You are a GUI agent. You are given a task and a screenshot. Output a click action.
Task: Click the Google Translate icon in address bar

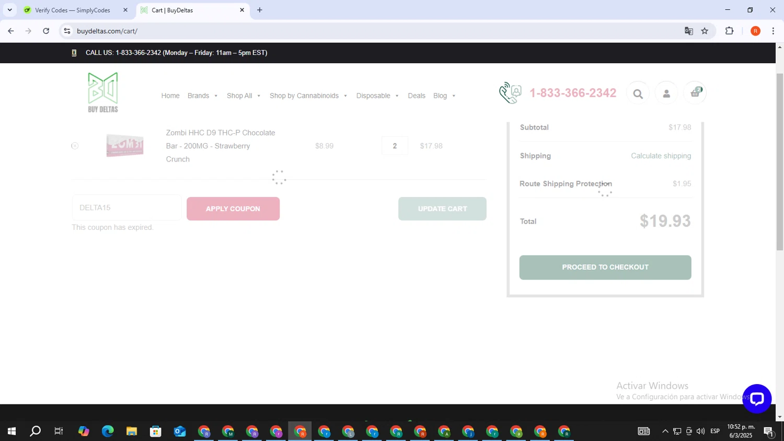click(x=689, y=31)
